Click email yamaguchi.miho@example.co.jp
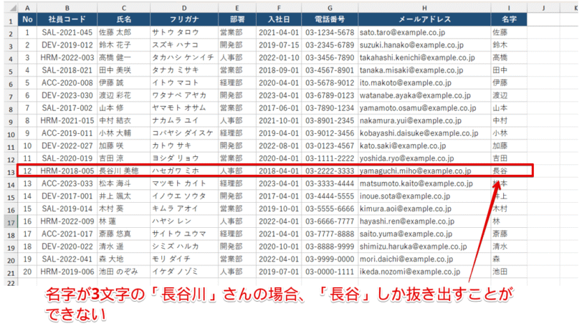The width and height of the screenshot is (582, 331). coord(424,171)
